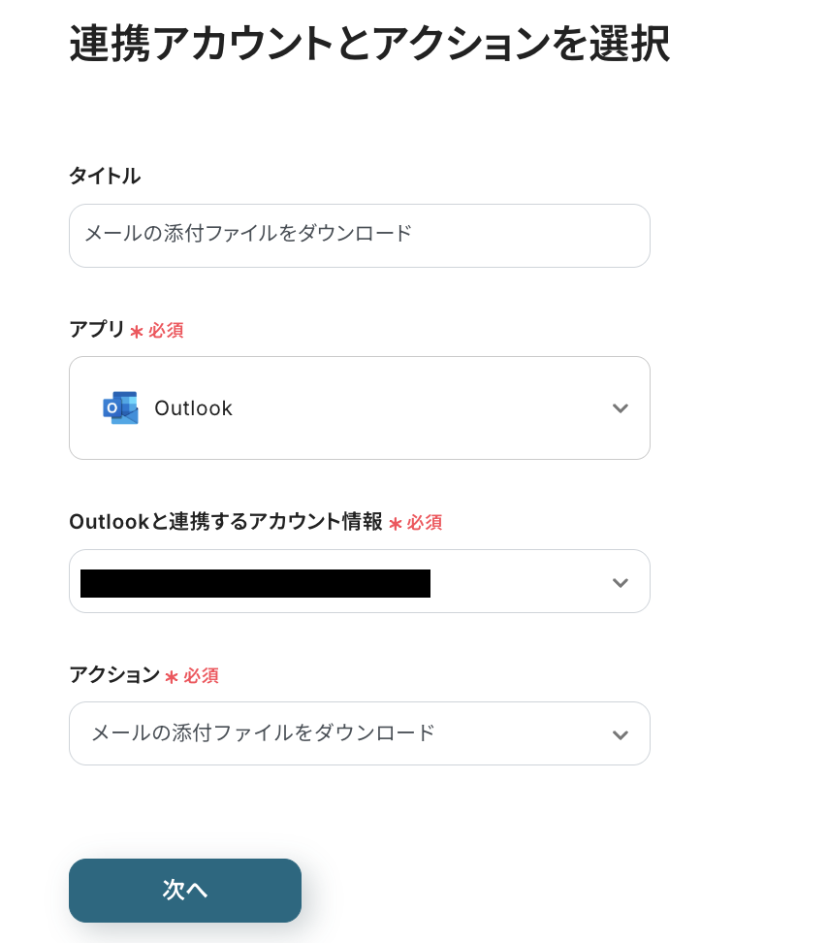Screen dimensions: 828x943
Task: Click the アクション field label
Action: point(114,675)
